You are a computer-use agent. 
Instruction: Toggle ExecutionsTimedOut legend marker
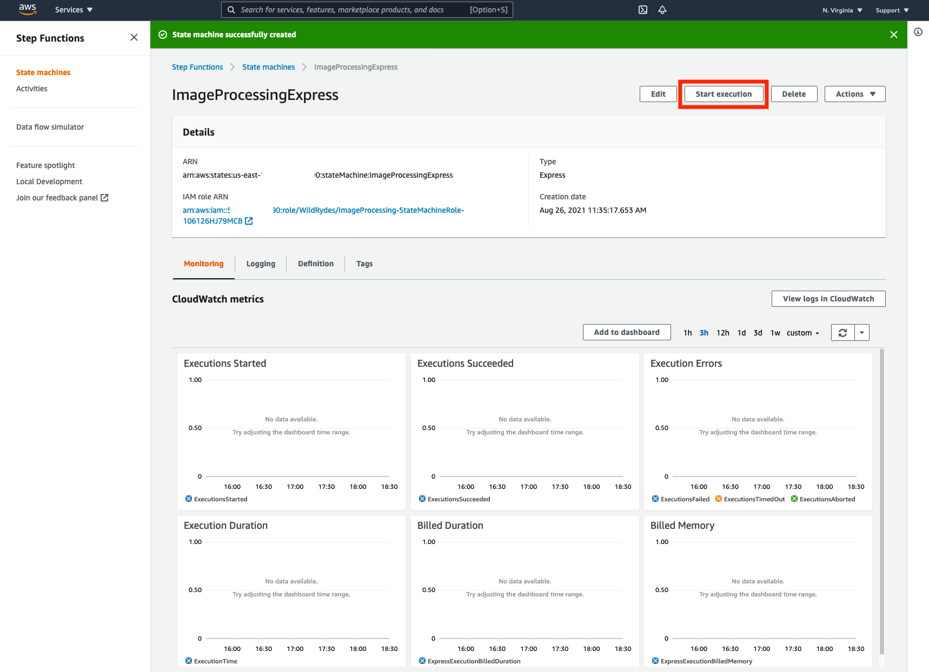(x=719, y=499)
